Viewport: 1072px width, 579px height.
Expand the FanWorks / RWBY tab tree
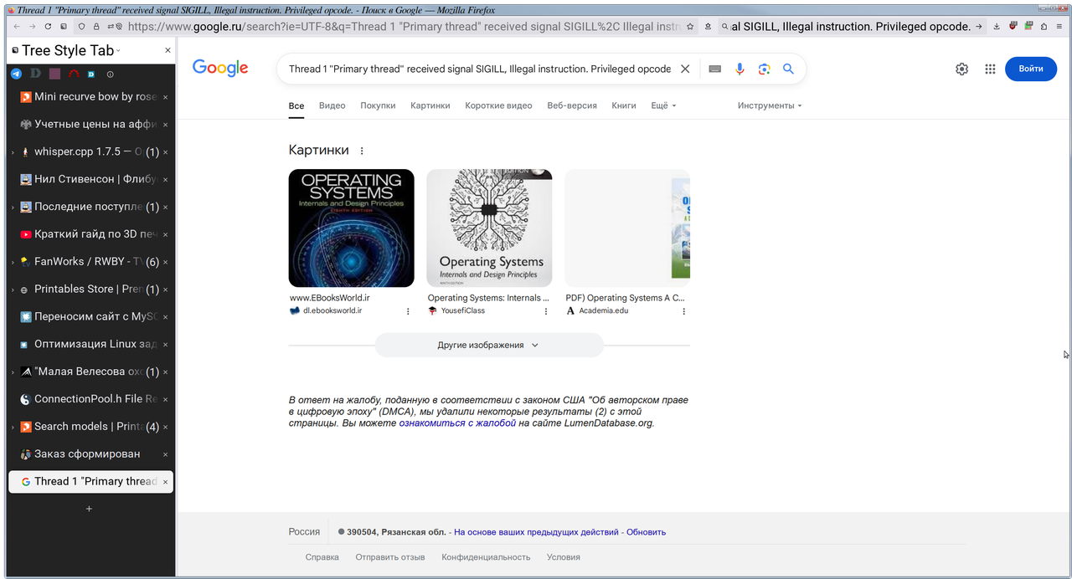pyautogui.click(x=13, y=262)
